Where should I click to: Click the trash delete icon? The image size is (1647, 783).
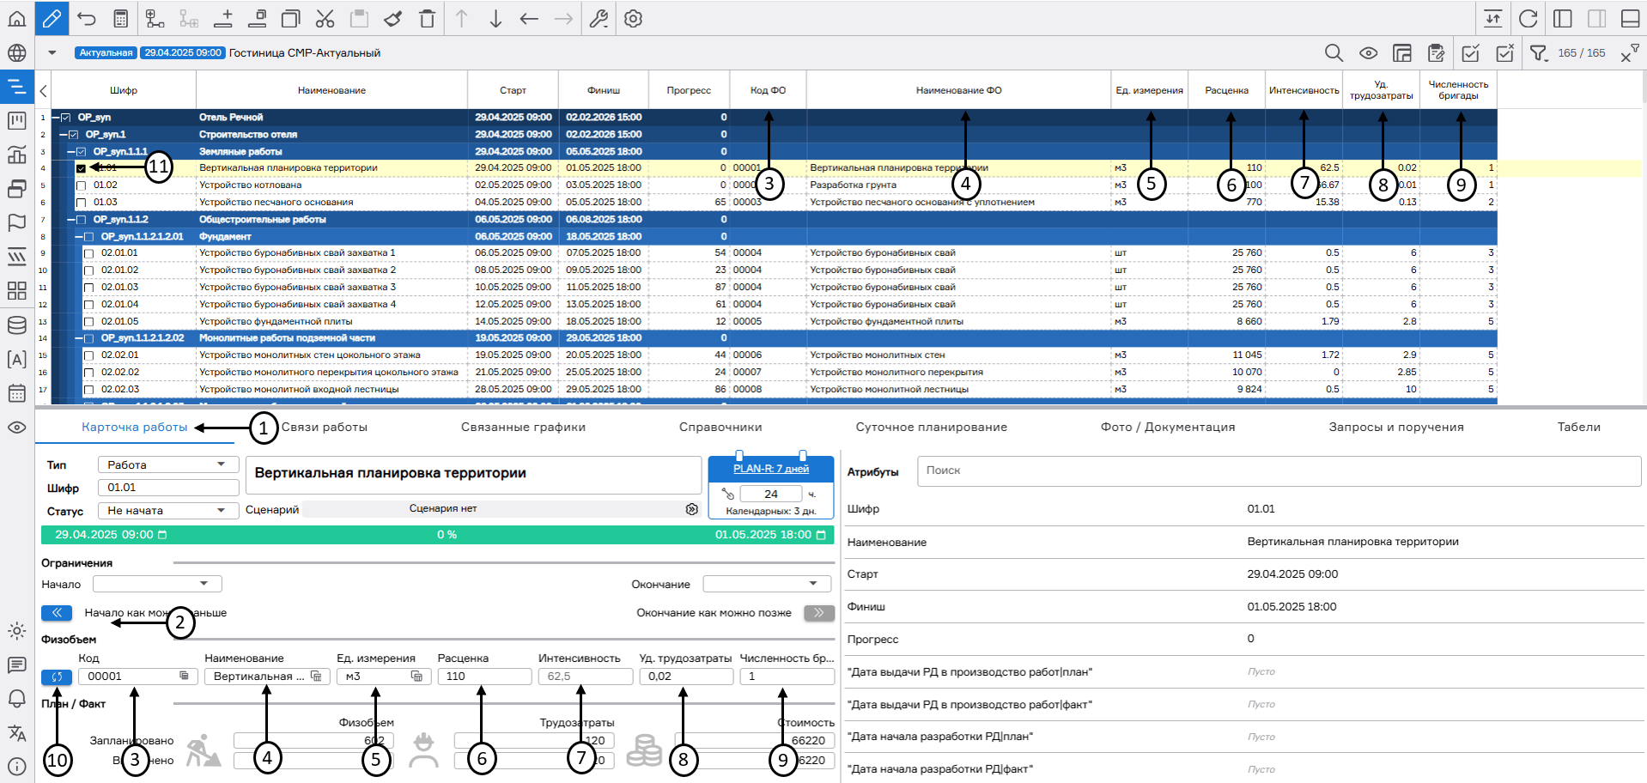tap(427, 18)
